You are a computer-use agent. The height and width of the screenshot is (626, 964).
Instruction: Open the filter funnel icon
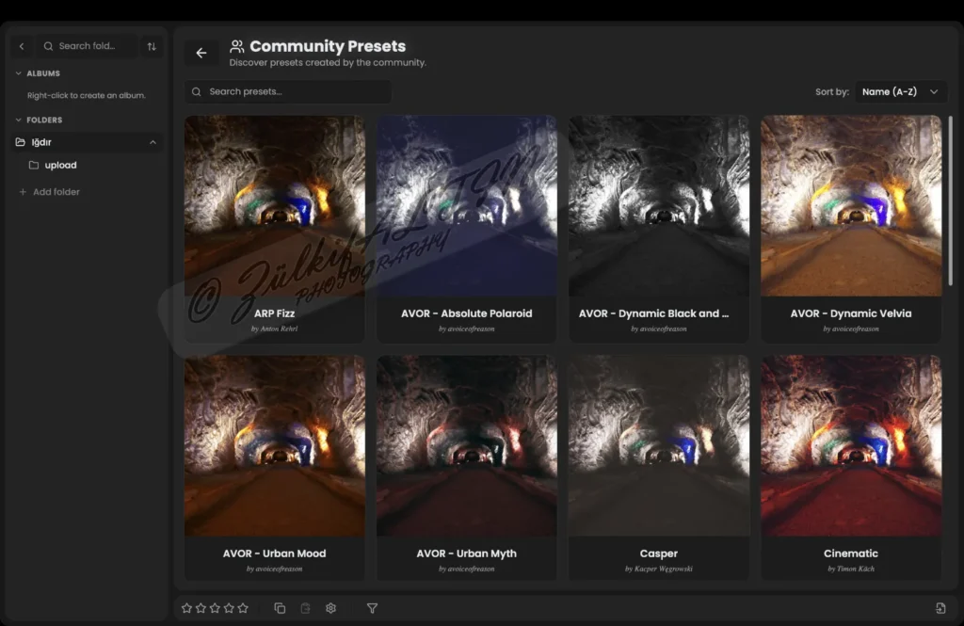click(372, 608)
